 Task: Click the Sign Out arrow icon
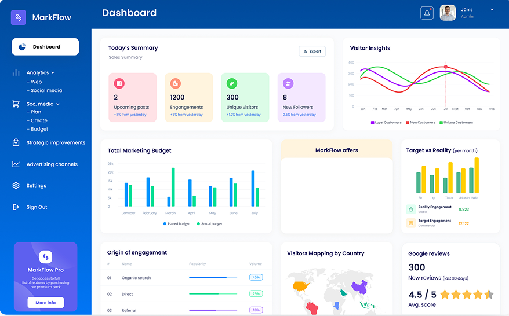(16, 207)
